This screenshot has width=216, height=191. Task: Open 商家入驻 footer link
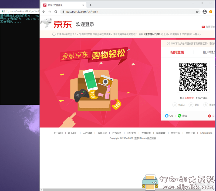click(102, 133)
